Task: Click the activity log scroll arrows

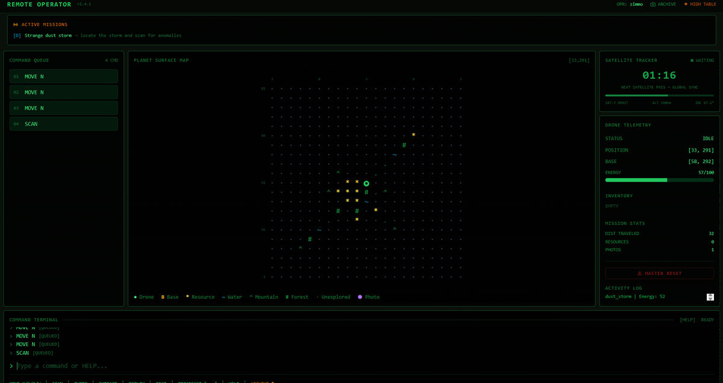Action: point(710,297)
